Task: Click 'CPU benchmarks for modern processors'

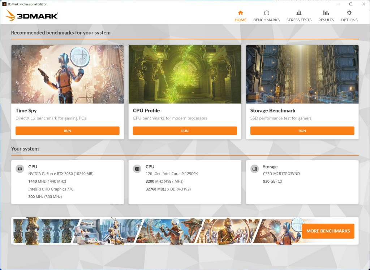Action: coord(170,118)
